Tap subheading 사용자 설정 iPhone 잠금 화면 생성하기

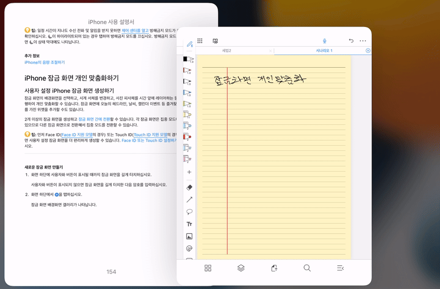pyautogui.click(x=69, y=91)
